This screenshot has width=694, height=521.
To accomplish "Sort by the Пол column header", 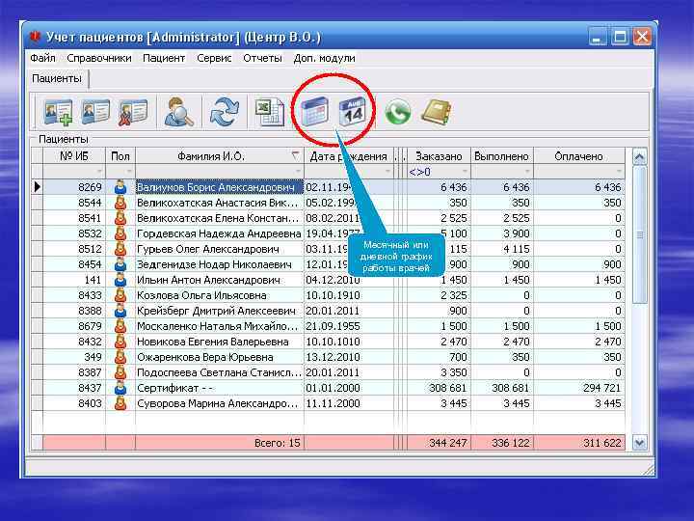I will tap(120, 156).
